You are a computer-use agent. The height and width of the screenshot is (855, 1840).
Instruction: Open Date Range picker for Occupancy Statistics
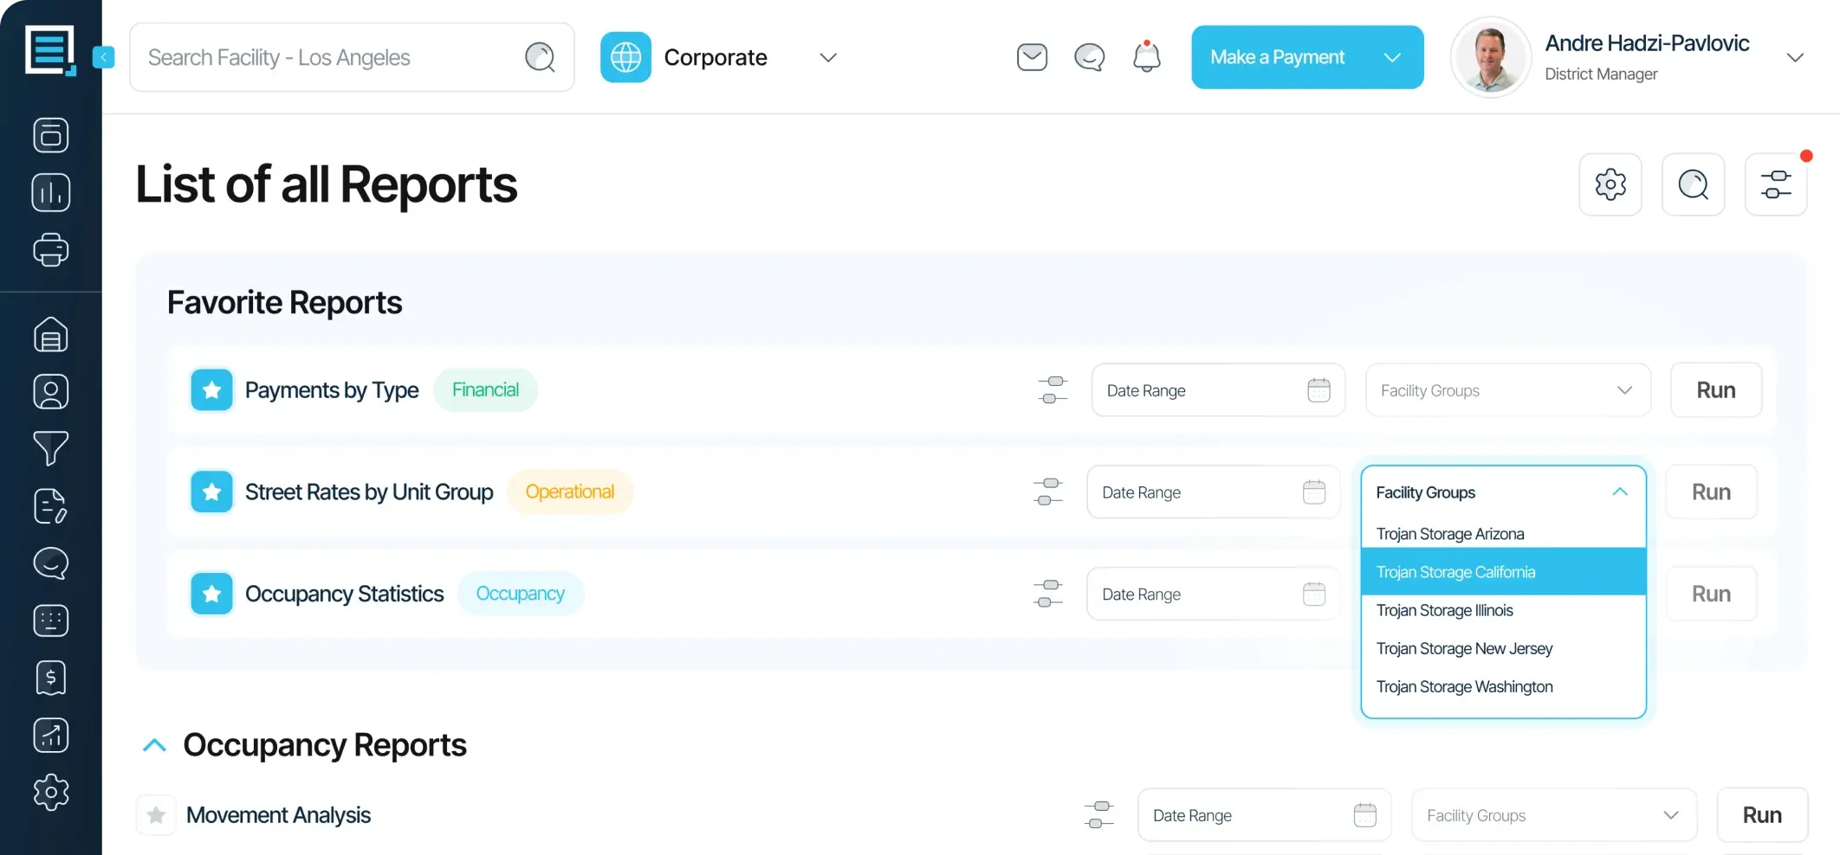coord(1214,594)
